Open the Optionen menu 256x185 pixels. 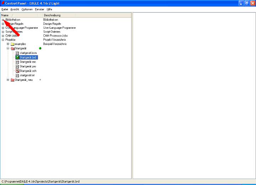pos(27,9)
